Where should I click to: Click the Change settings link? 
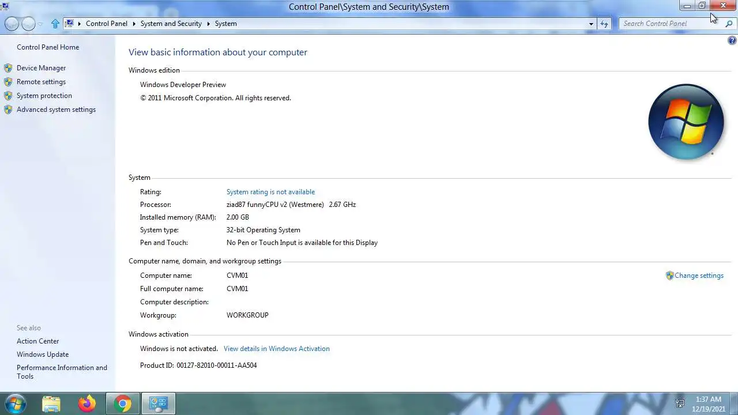click(x=699, y=276)
